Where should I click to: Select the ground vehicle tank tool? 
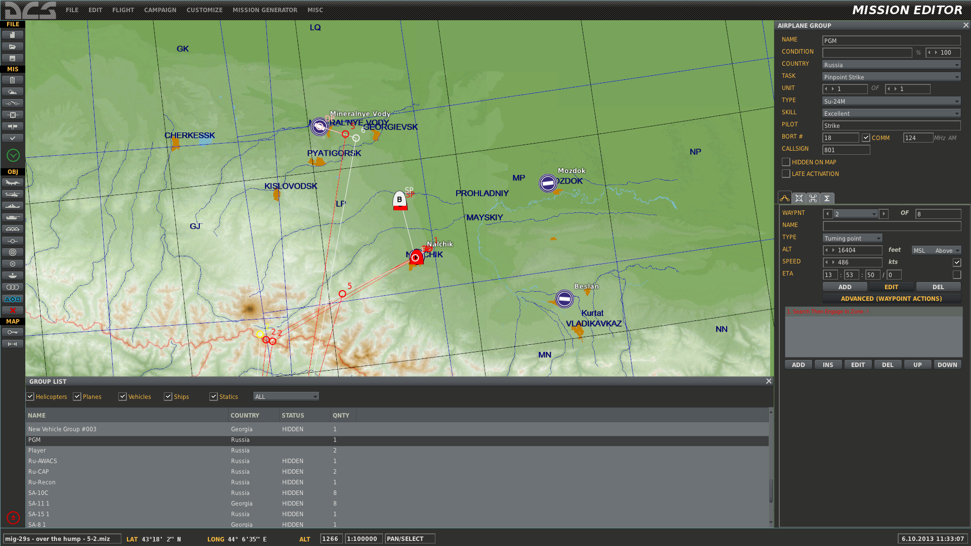click(x=13, y=217)
